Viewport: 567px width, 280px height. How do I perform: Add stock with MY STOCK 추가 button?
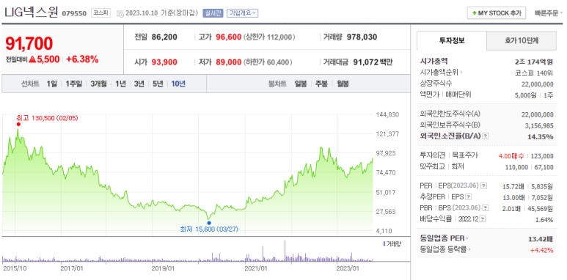(x=497, y=13)
